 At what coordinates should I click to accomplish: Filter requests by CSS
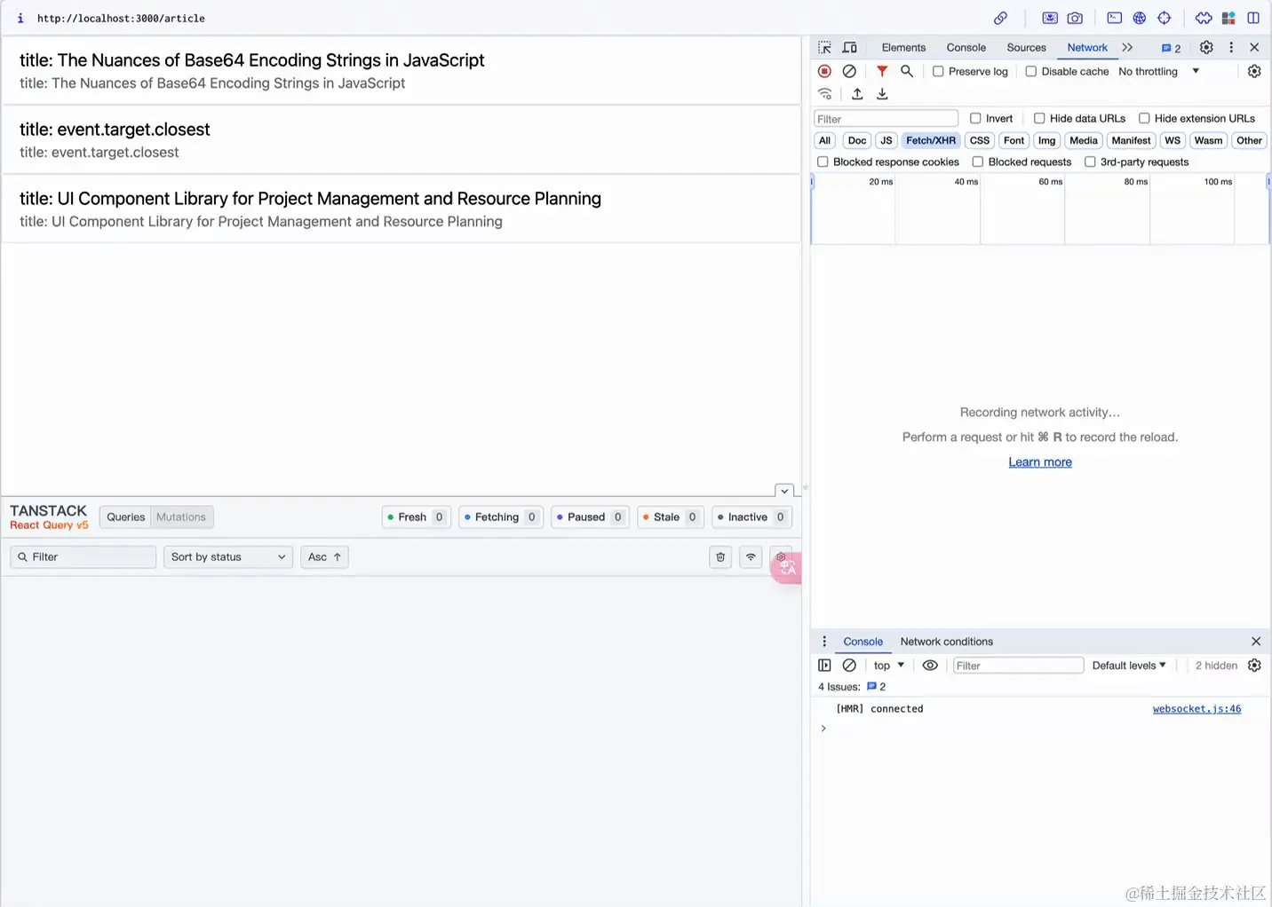click(x=980, y=140)
